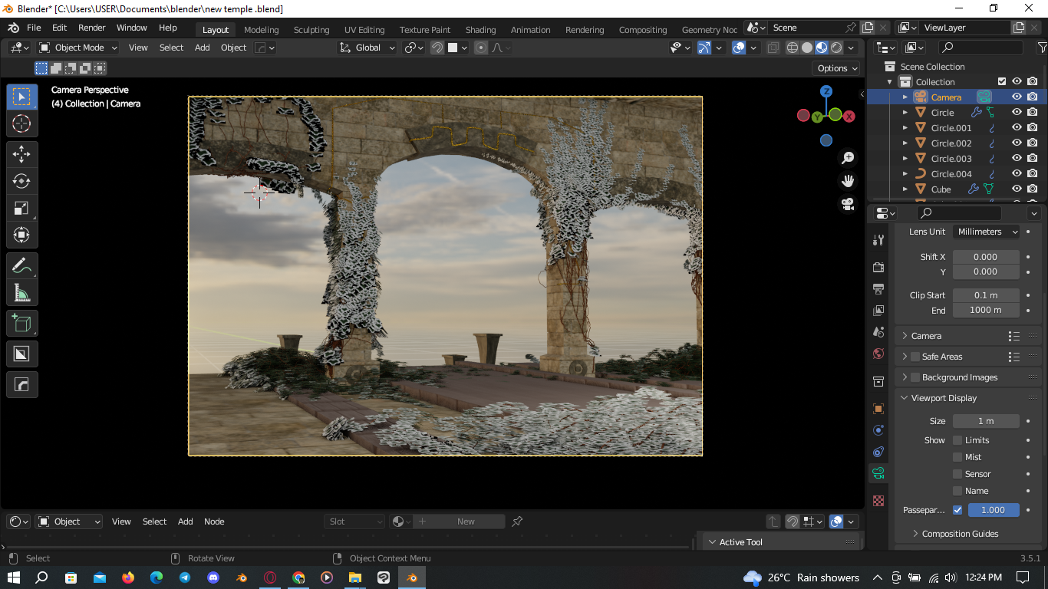This screenshot has height=589, width=1048.
Task: Open the Options dropdown
Action: 837,68
